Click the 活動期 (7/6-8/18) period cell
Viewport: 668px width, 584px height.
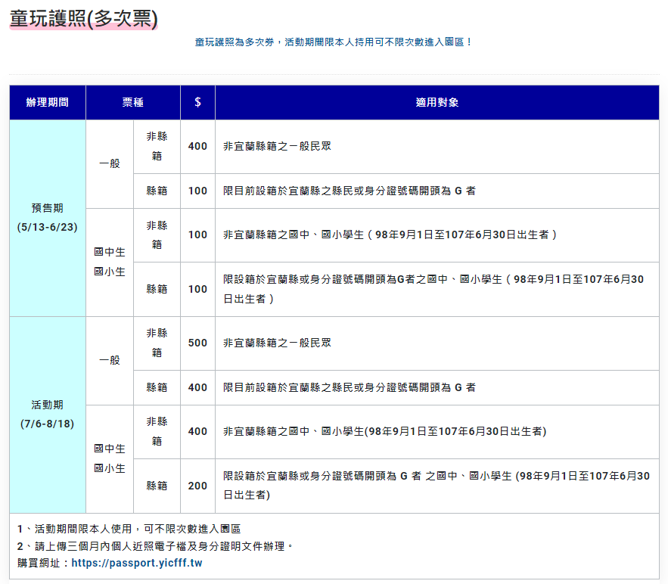(x=48, y=415)
